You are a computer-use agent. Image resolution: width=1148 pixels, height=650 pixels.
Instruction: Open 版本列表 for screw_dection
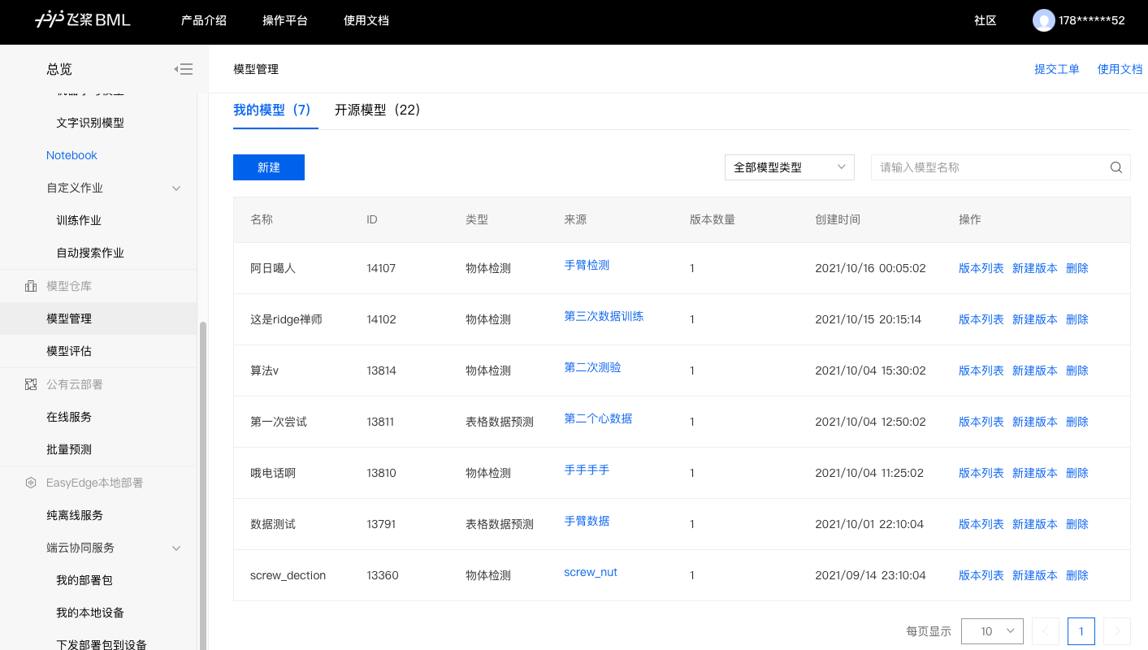coord(981,575)
